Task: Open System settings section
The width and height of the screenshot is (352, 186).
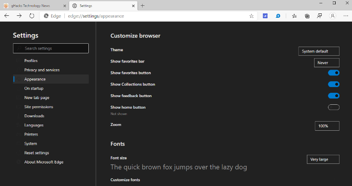Action: [51, 144]
